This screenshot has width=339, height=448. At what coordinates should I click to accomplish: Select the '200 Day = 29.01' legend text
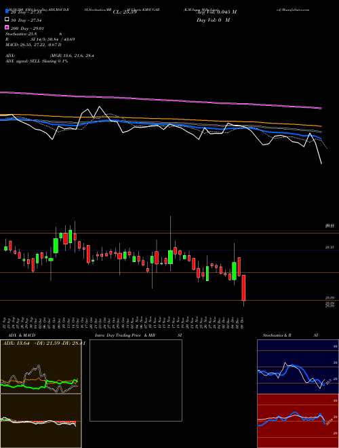(27, 29)
